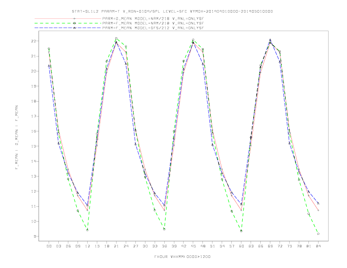This screenshot has height=268, width=347.
Task: Select legend entry PARM=O_MEAN MODEL=NAM/218
Action: click(x=153, y=18)
